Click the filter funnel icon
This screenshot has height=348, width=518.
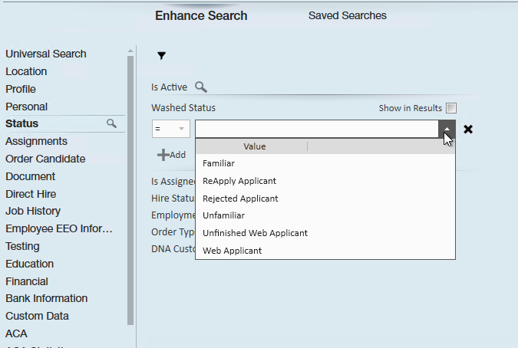[x=161, y=55]
